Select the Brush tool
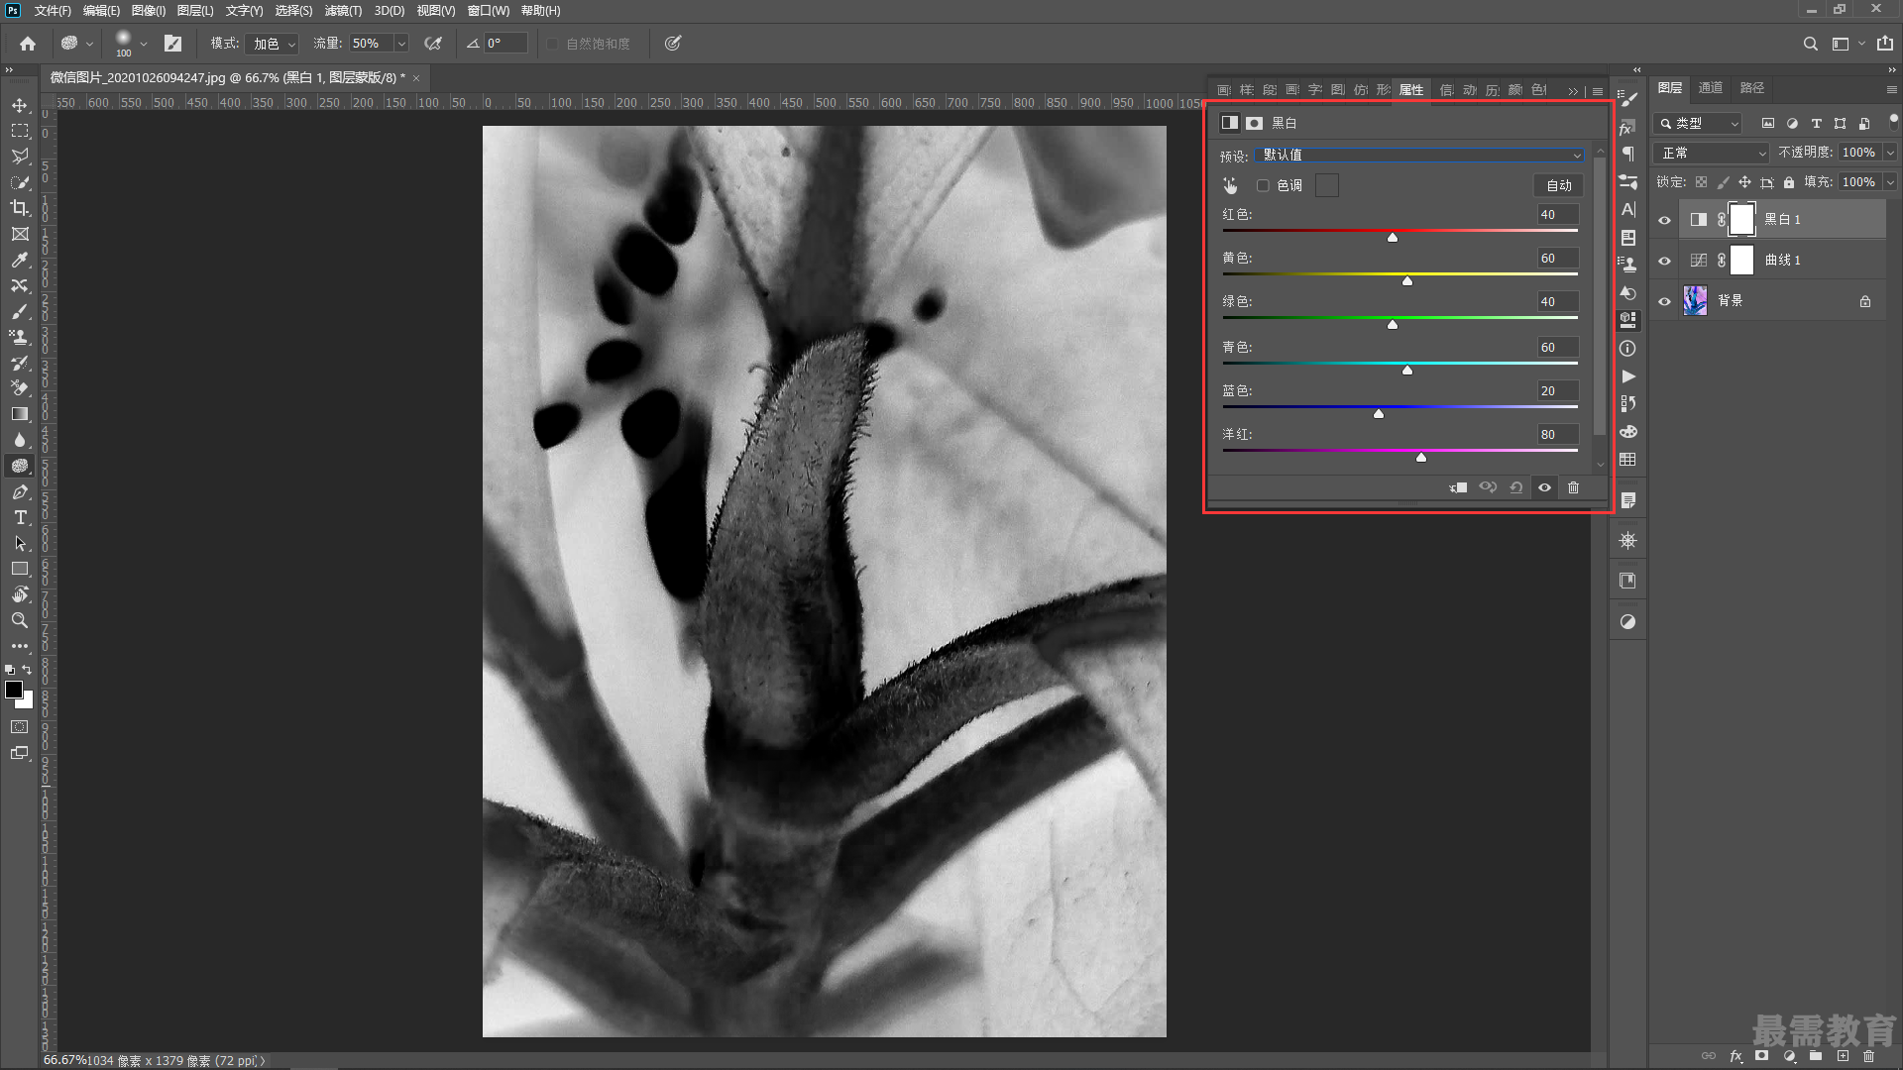 point(20,311)
